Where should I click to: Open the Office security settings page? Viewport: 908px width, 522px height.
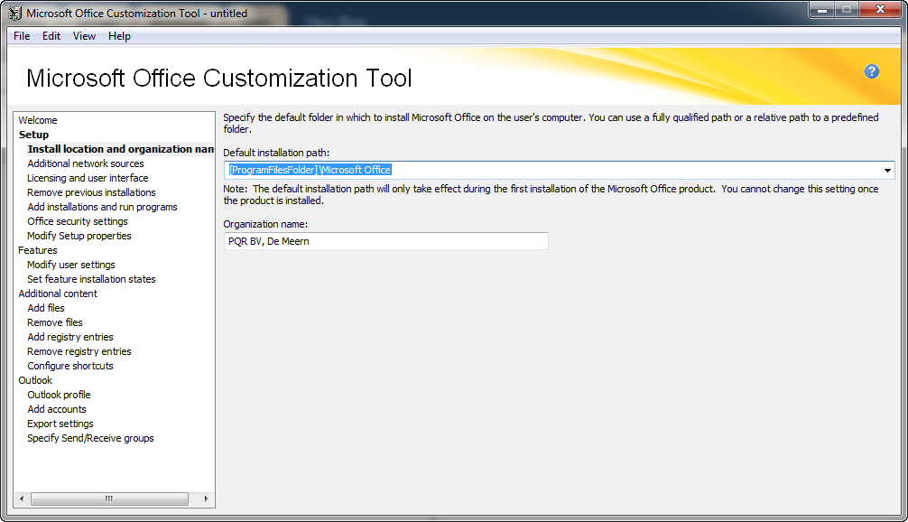(x=78, y=221)
